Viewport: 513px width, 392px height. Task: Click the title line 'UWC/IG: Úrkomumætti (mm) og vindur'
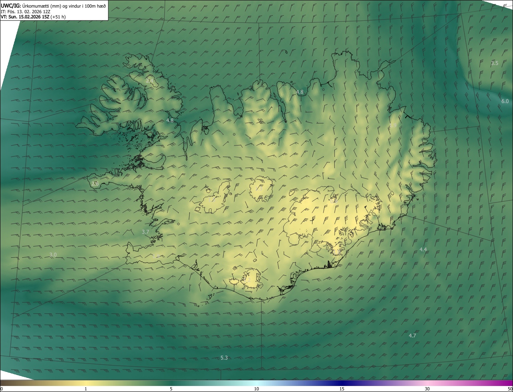point(53,6)
